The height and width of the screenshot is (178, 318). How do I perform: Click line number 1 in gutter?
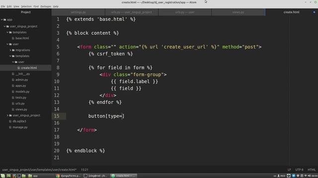[x=58, y=19]
